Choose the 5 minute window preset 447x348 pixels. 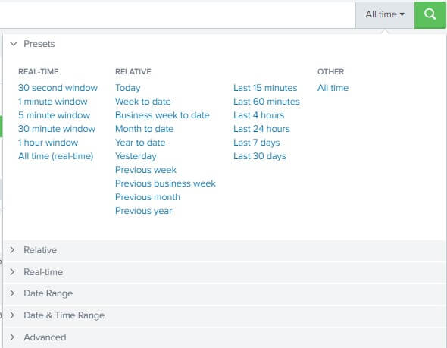(x=54, y=115)
